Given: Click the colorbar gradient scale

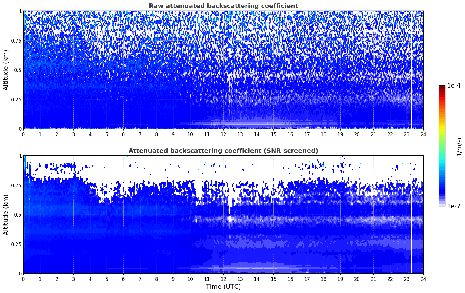Looking at the screenshot, I should 442,146.
